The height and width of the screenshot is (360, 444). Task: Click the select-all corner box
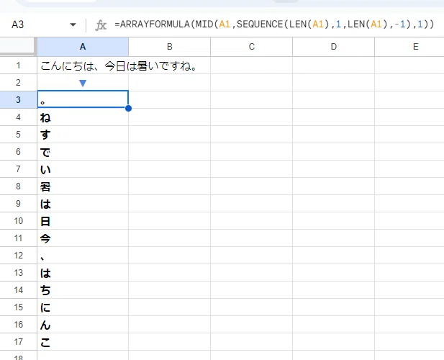pyautogui.click(x=19, y=47)
